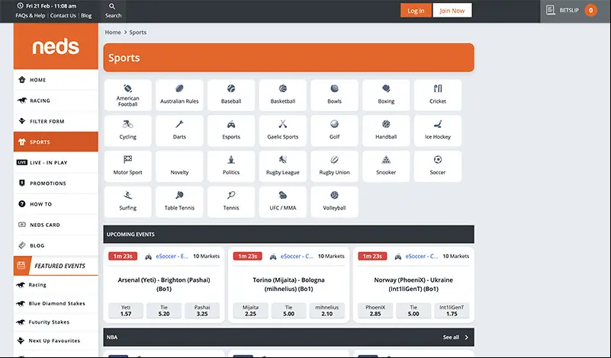The image size is (611, 358).
Task: Click the Join Now button
Action: pos(452,11)
